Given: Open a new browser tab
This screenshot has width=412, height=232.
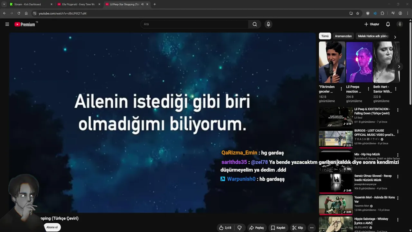Looking at the screenshot, I should (154, 4).
